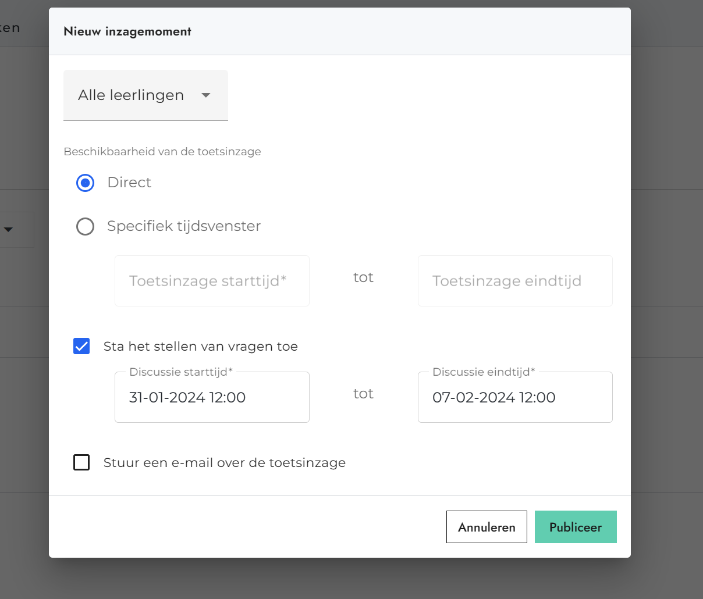Click the Nieuw inzagemoment dialog title
This screenshot has width=703, height=599.
coord(127,31)
